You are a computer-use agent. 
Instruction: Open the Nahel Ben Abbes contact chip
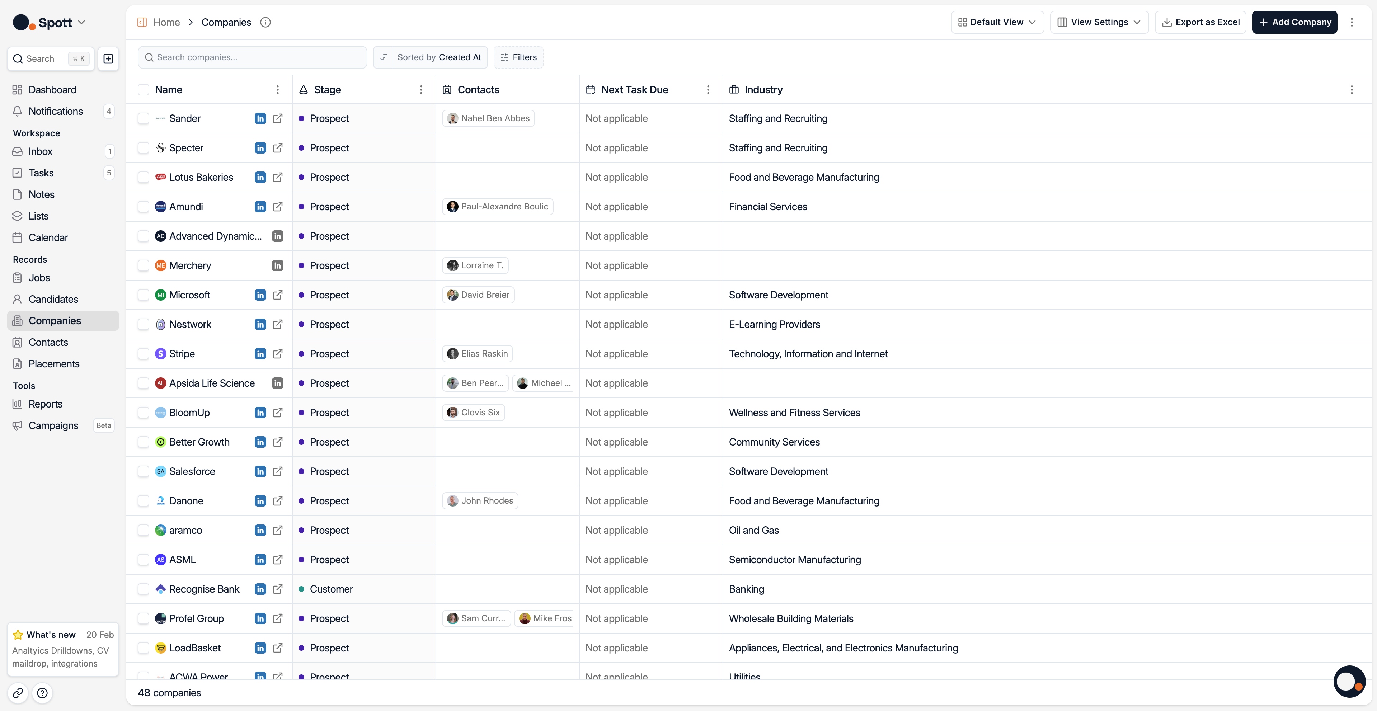coord(488,119)
